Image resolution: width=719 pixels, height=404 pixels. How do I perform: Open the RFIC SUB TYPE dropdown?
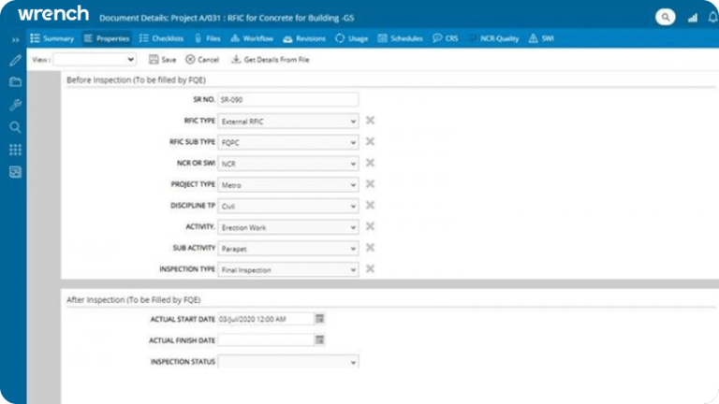288,142
